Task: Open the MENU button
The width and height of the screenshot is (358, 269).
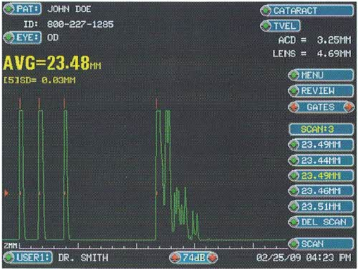Action: coord(321,76)
